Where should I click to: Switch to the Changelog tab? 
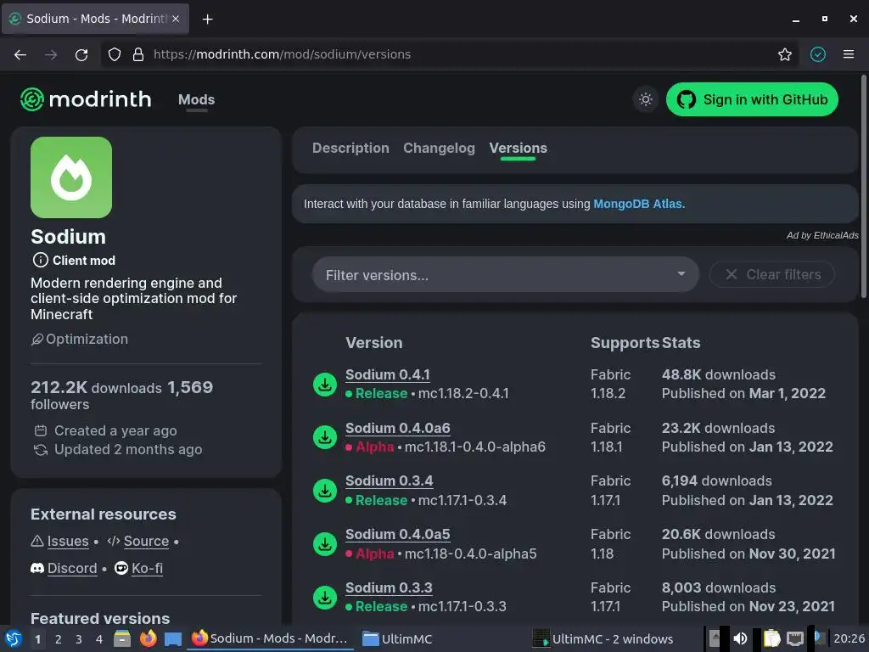439,148
